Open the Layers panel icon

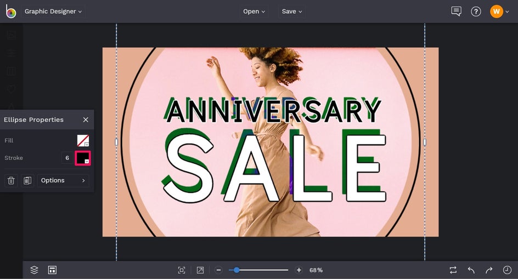click(x=35, y=270)
